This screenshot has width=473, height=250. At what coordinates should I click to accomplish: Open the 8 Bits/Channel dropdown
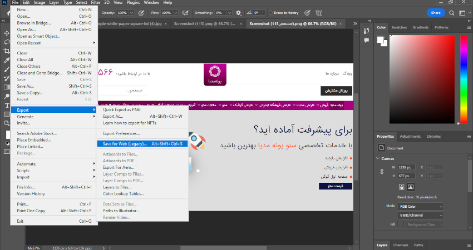pos(421,216)
